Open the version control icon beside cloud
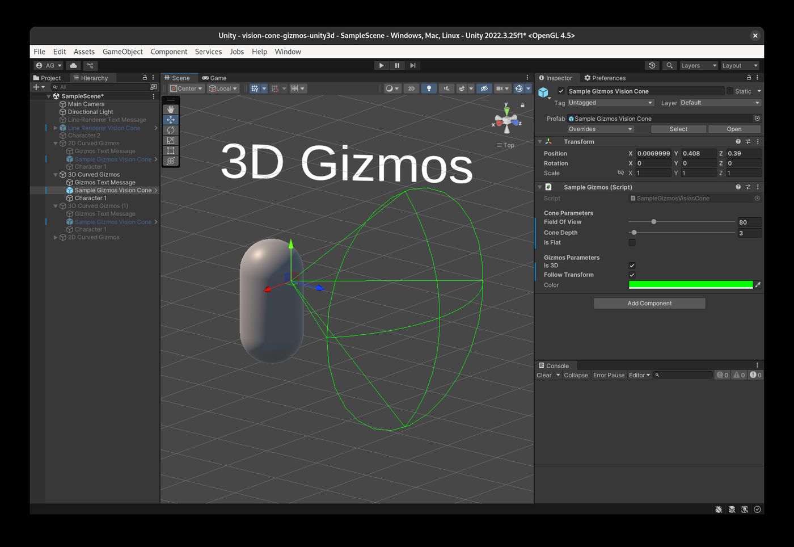 (x=90, y=65)
